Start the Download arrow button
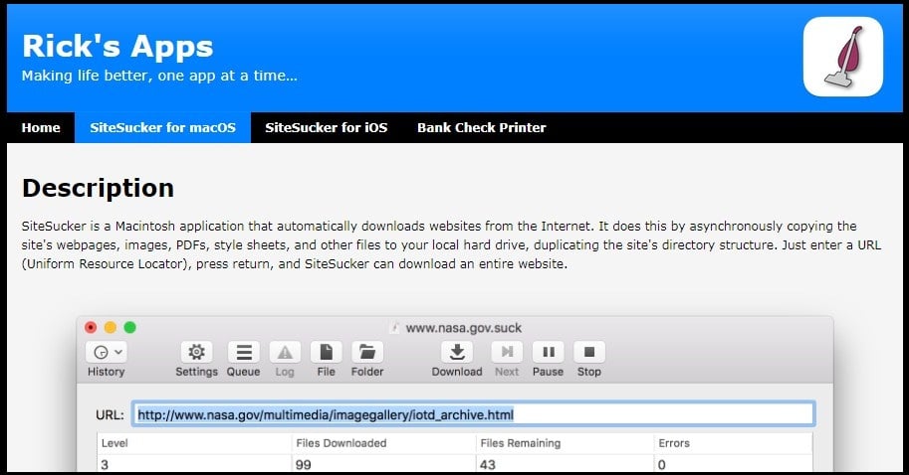The image size is (909, 475). coord(457,352)
